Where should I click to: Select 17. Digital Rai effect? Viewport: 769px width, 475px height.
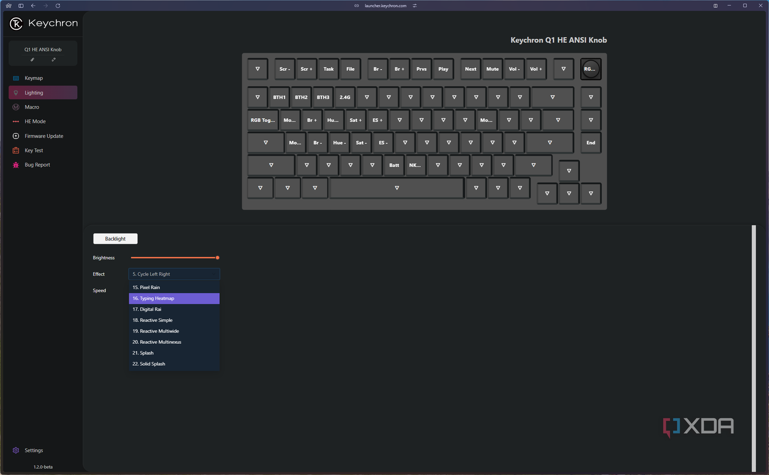(174, 309)
